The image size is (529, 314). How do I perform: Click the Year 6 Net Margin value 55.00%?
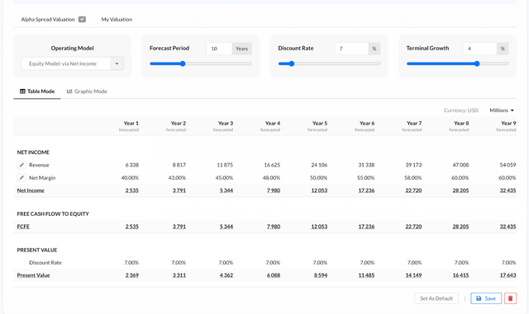(365, 178)
